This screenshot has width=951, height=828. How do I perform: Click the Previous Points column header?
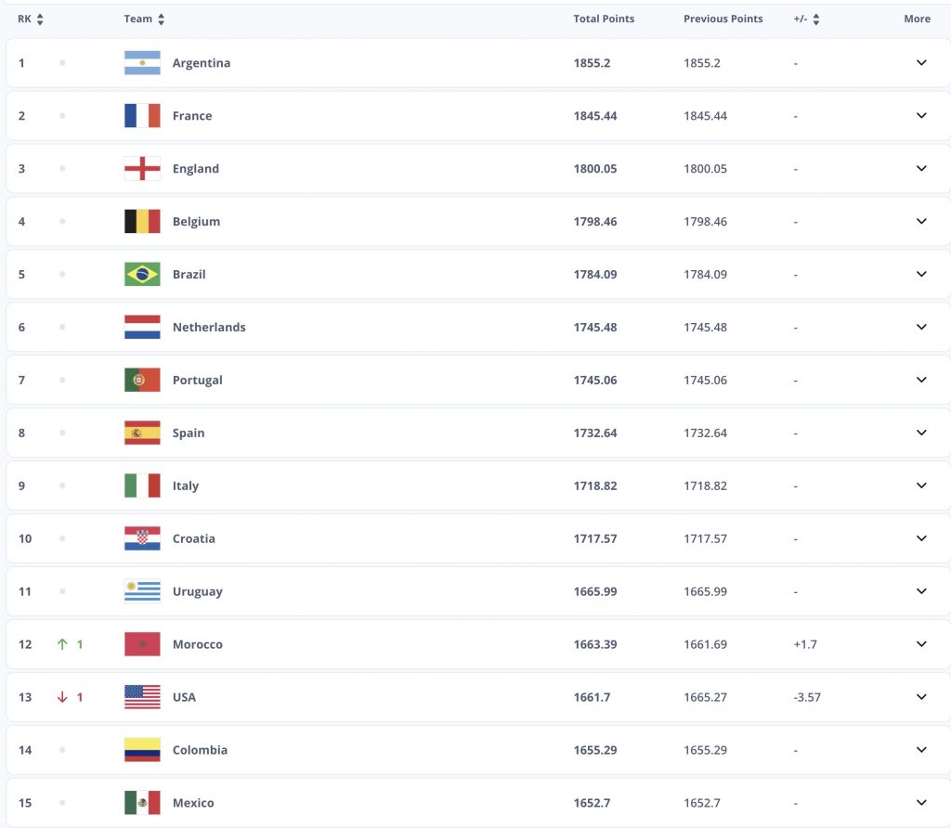click(723, 19)
